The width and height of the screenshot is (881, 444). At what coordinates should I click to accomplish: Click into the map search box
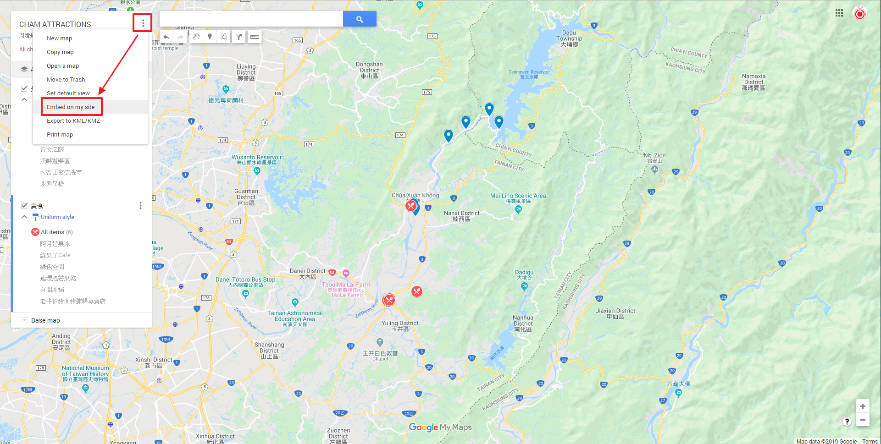pos(251,19)
